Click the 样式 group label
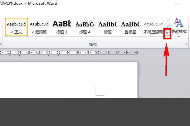Image resolution: width=190 pixels, height=126 pixels. click(92, 45)
